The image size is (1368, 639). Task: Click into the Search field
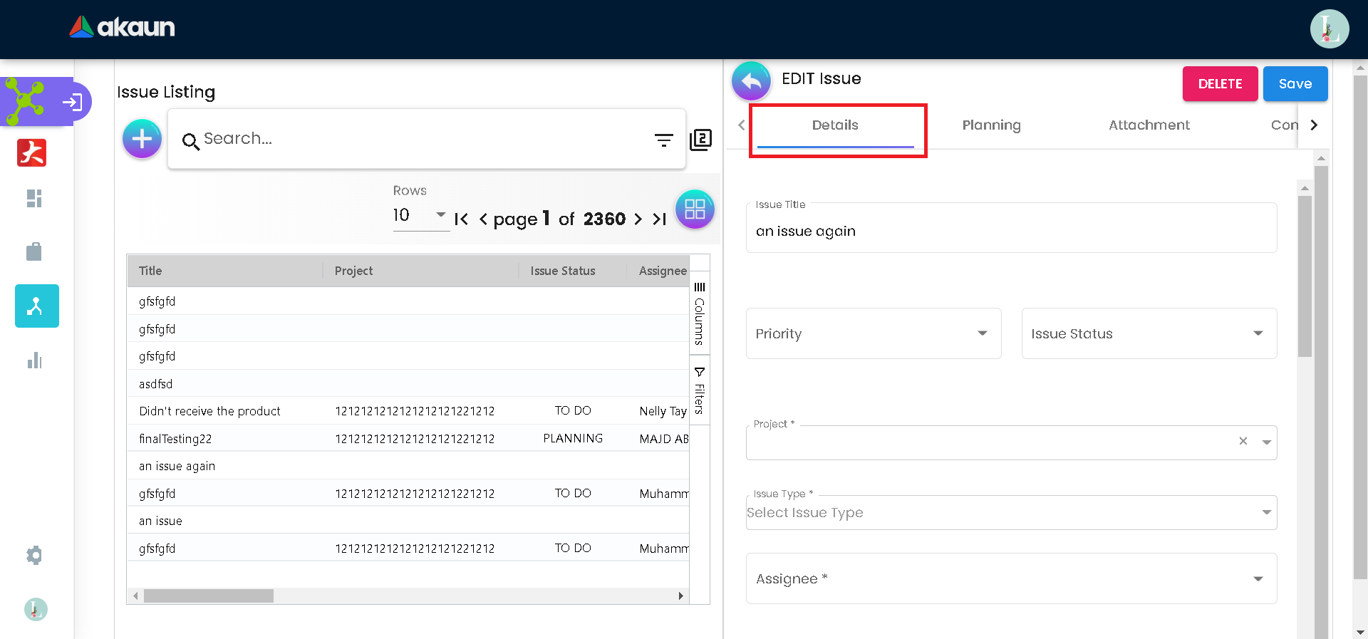click(426, 139)
